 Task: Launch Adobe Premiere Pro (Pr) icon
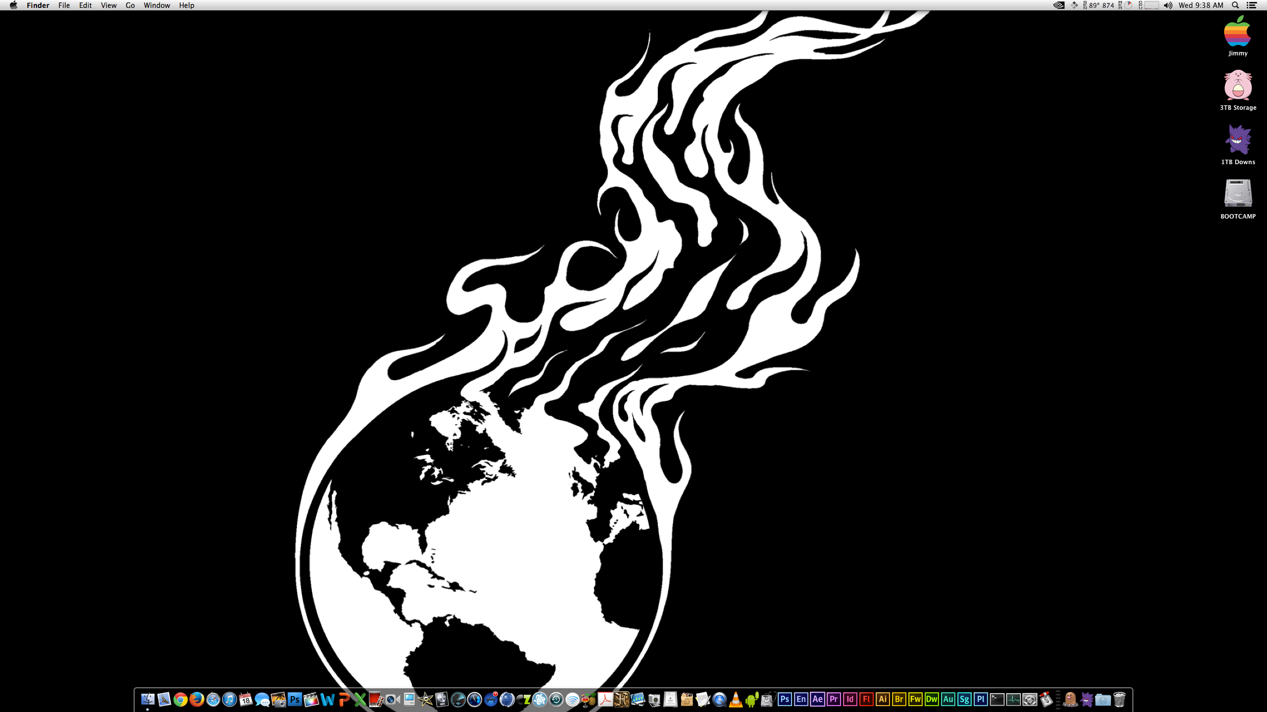click(x=833, y=699)
